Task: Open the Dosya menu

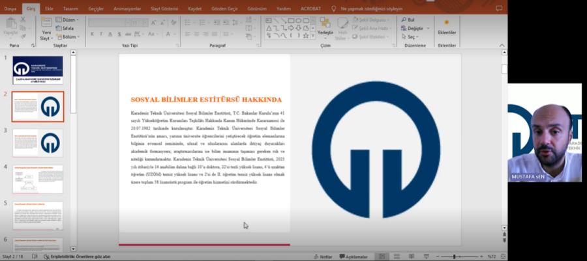Action: pos(10,8)
